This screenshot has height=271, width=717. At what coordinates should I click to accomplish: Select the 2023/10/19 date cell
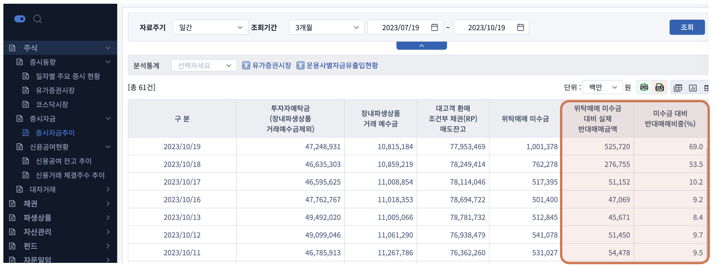(182, 147)
